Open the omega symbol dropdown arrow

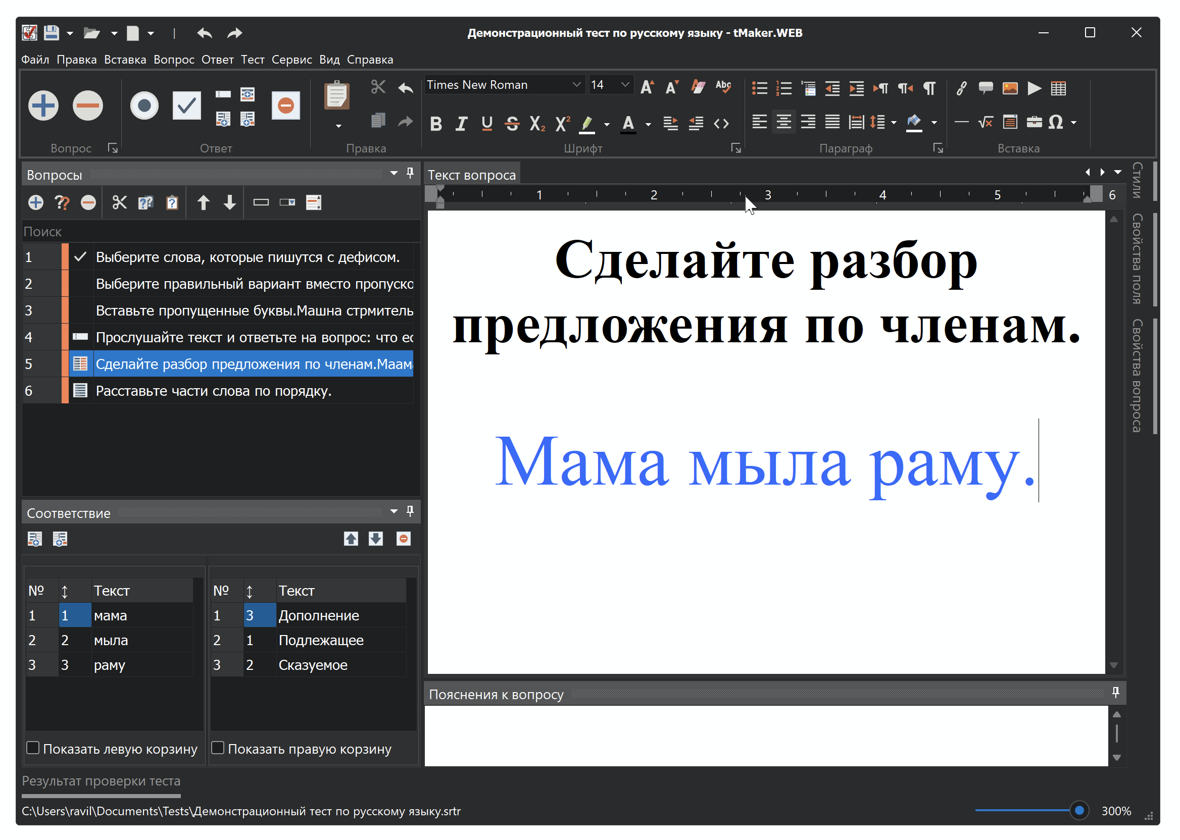(x=1074, y=123)
